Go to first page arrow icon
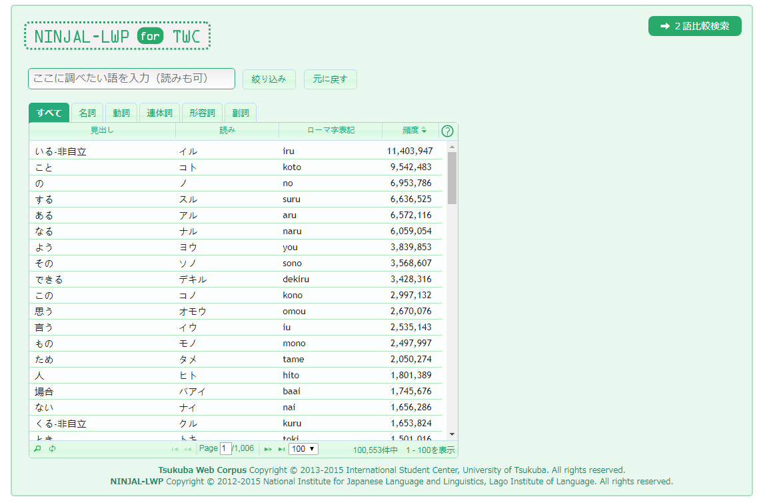 175,449
